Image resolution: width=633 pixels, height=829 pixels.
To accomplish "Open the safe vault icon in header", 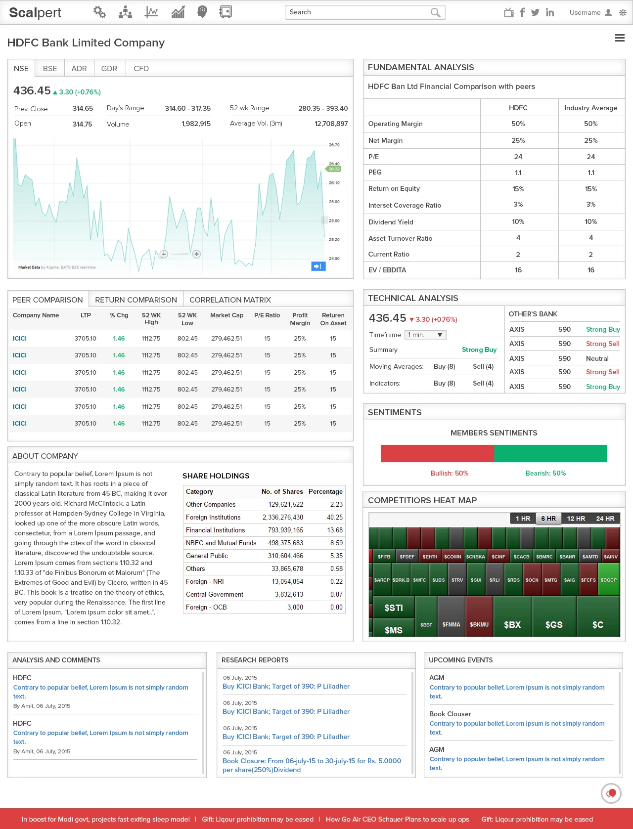I will point(226,12).
